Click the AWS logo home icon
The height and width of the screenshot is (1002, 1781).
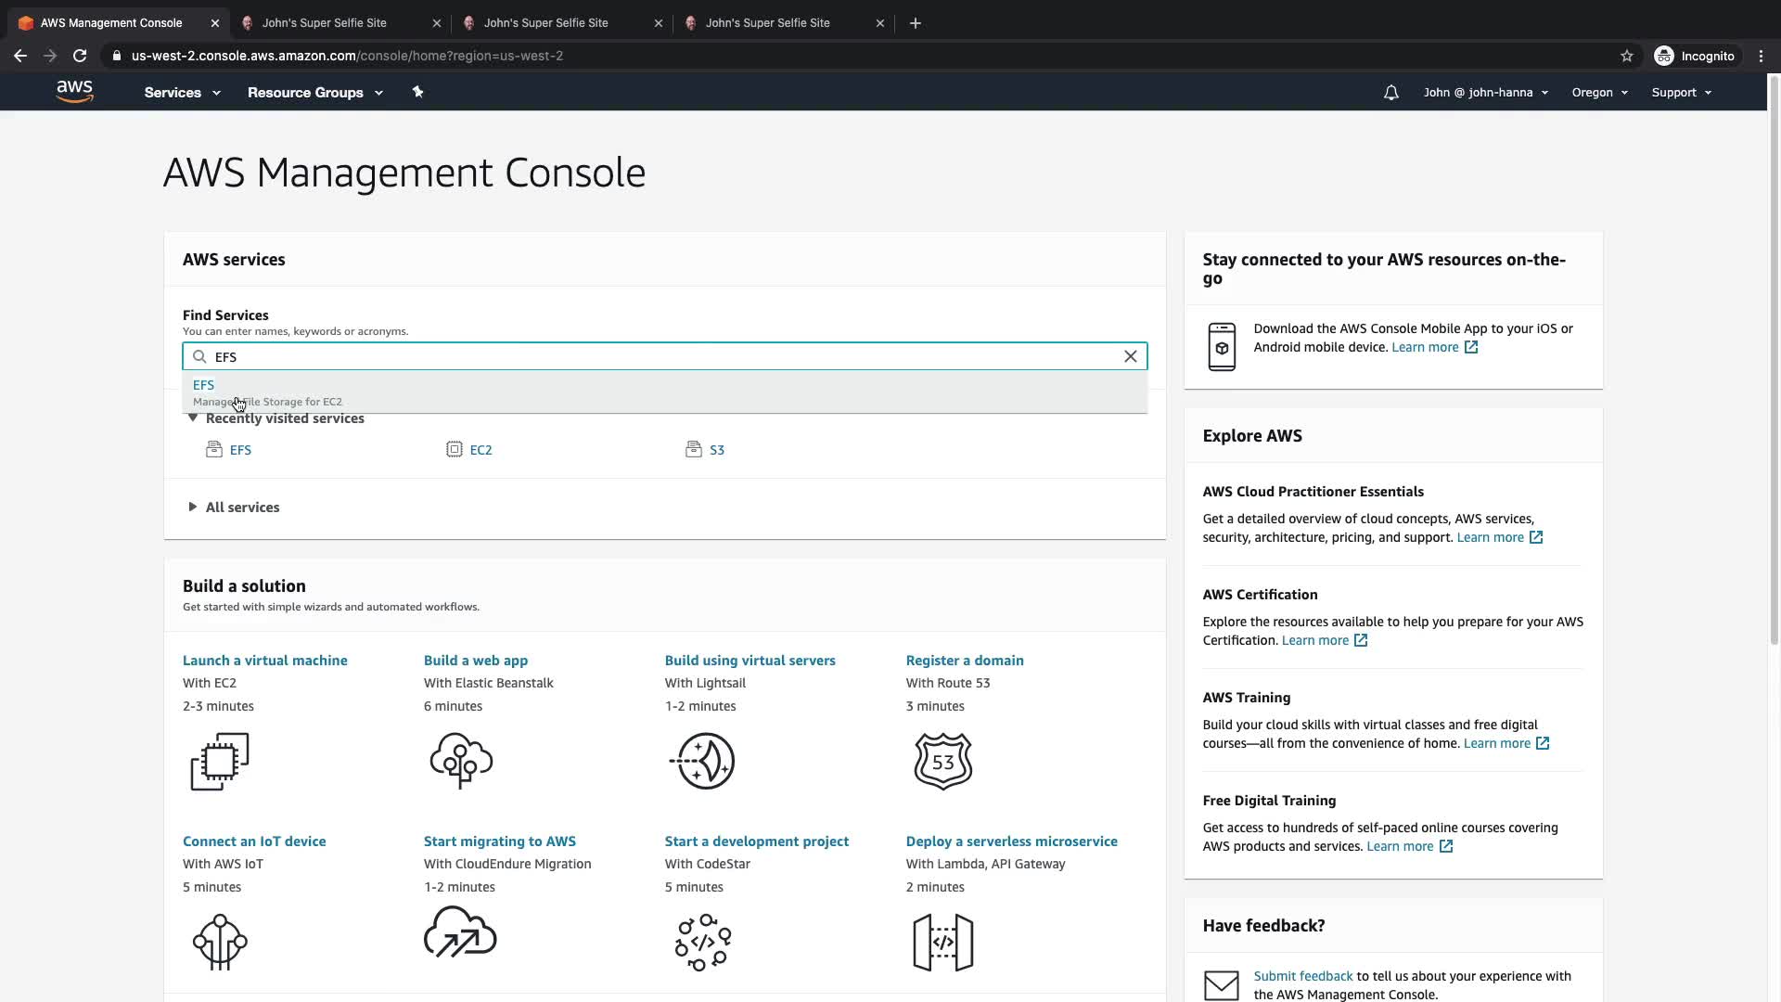coord(74,91)
